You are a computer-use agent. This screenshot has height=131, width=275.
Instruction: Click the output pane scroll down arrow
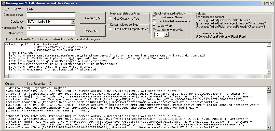[269, 127]
